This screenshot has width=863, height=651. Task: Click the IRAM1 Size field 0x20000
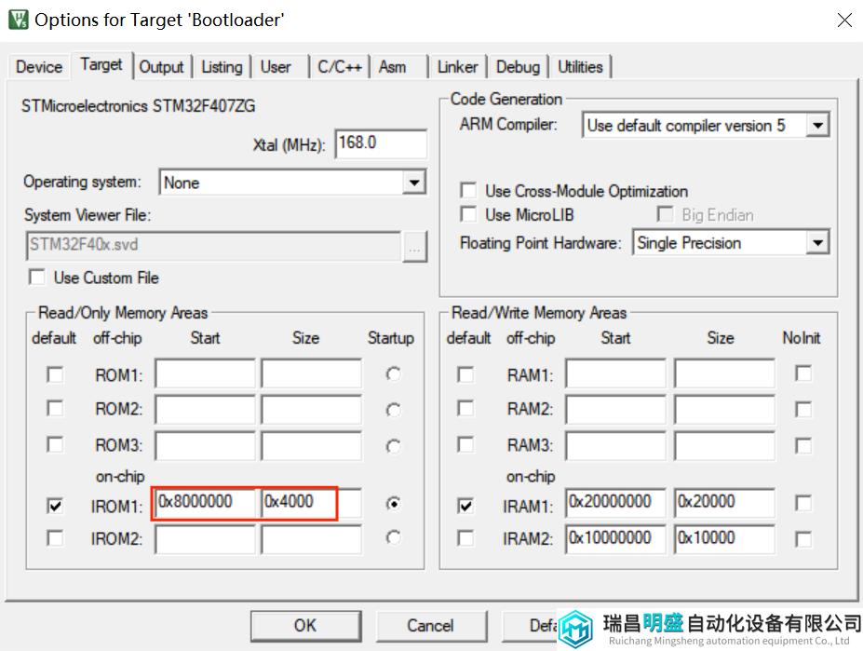pos(725,503)
